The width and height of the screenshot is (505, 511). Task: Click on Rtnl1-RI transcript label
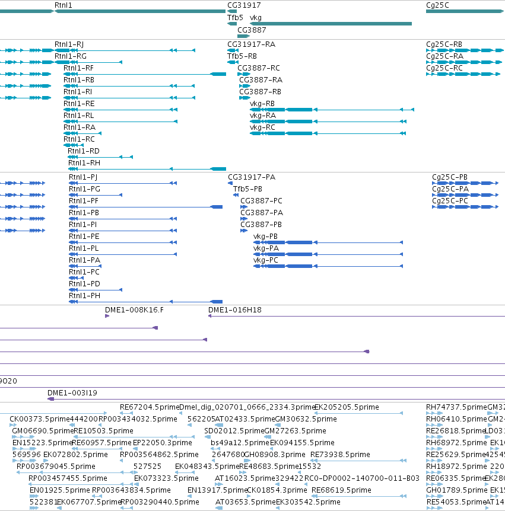(78, 91)
